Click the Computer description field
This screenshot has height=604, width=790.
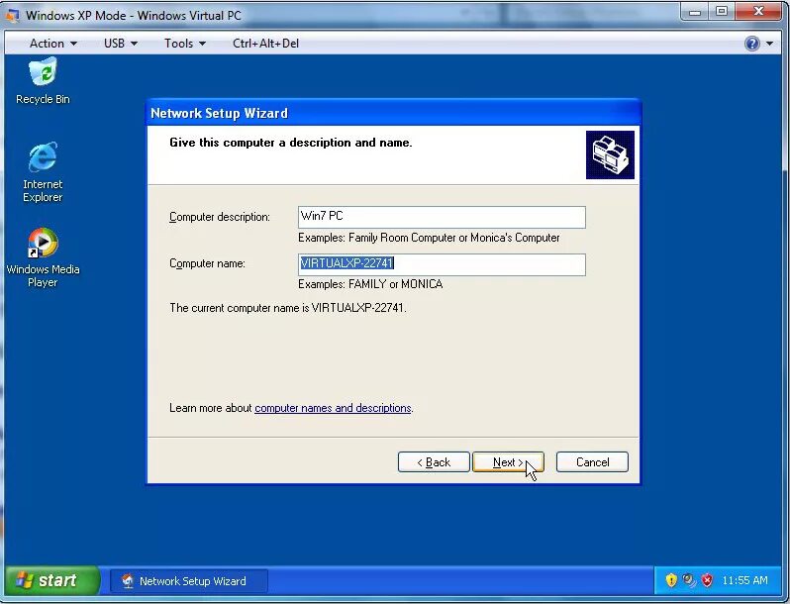pos(442,217)
